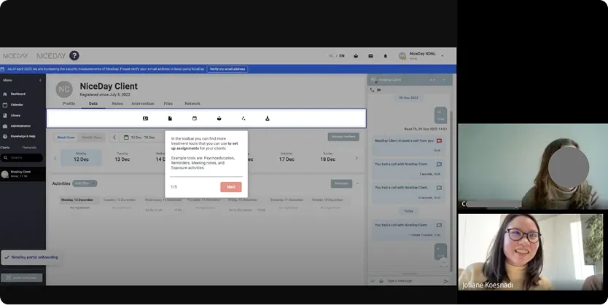The width and height of the screenshot is (608, 305).
Task: Go to previous week date range arrow
Action: click(114, 138)
